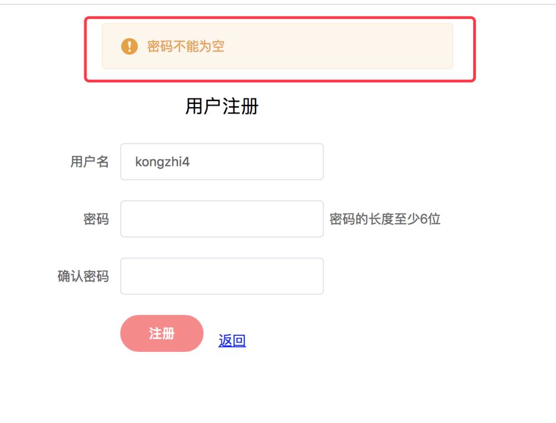The width and height of the screenshot is (556, 423).
Task: Click the 密码的长度至少6位 hint text
Action: click(x=385, y=219)
